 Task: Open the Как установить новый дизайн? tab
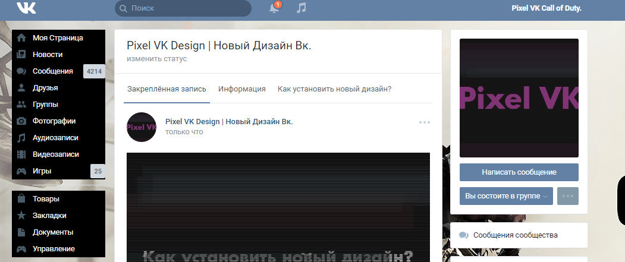[334, 89]
